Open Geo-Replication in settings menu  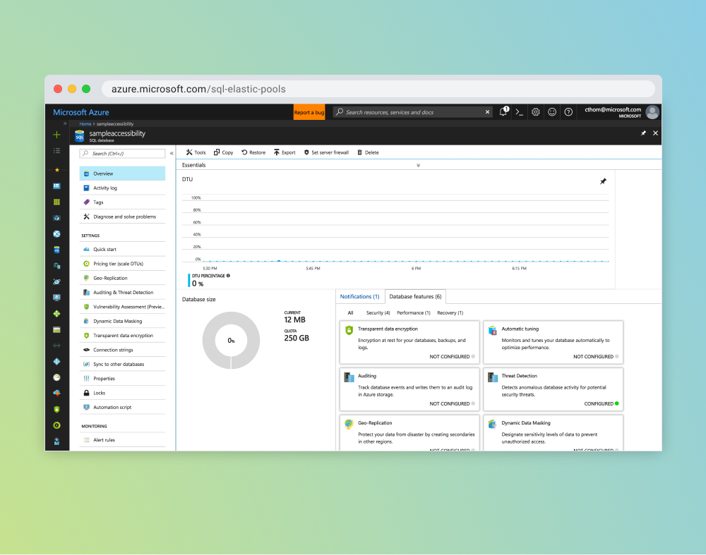[x=110, y=278]
